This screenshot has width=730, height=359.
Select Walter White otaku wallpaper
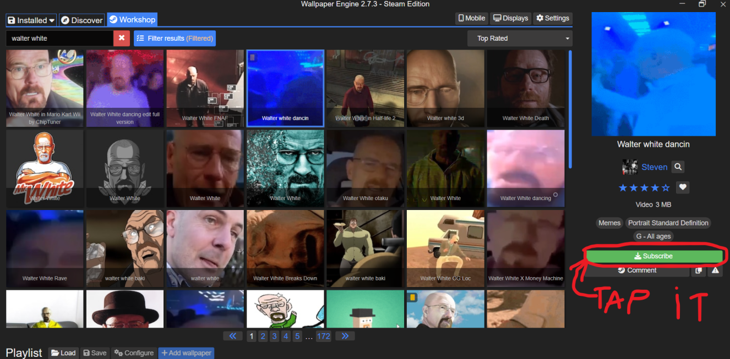[x=366, y=168]
